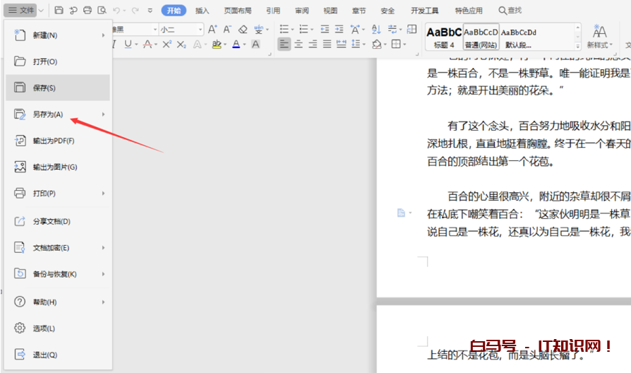The width and height of the screenshot is (631, 373).
Task: Switch to the 插入 ribbon tab
Action: (x=203, y=11)
